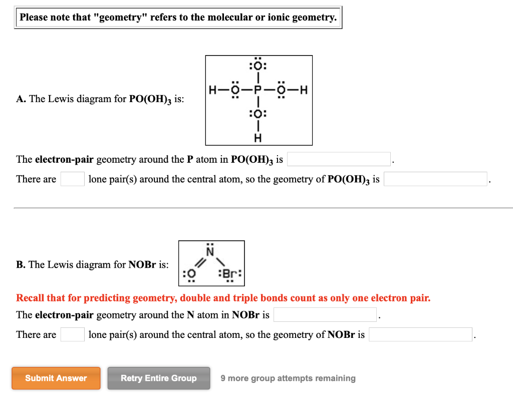
Task: Click the P atom in the Lewis structure
Action: coord(256,91)
